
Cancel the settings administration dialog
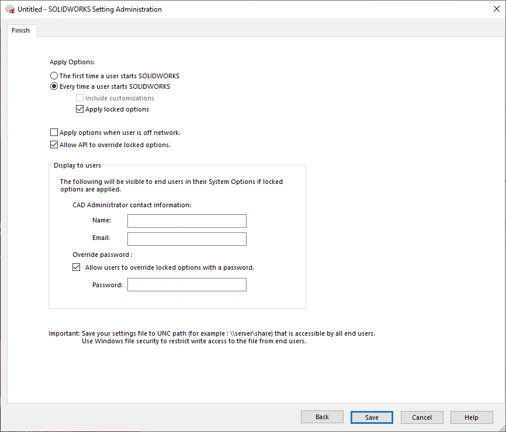tap(422, 417)
